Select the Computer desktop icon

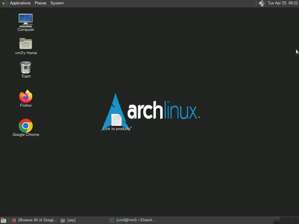point(26,21)
